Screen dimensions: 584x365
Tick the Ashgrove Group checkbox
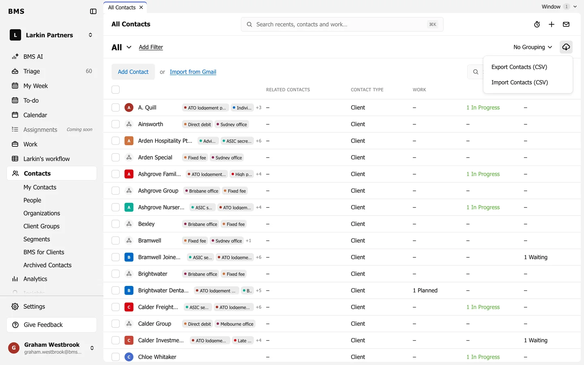116,191
